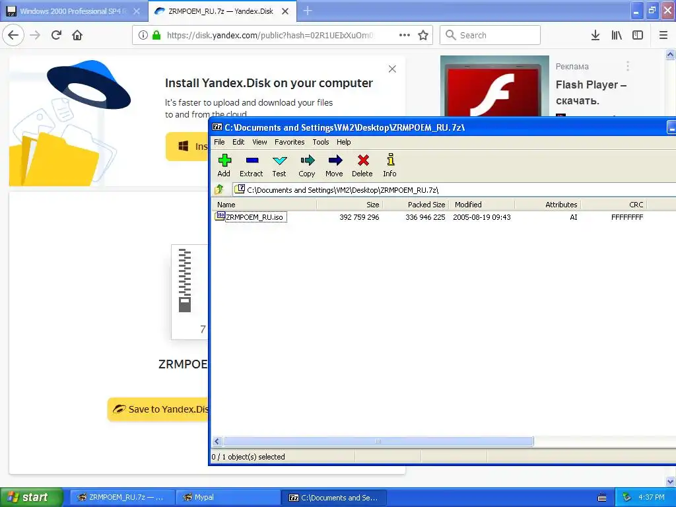Switch to ZRMPOEM_RU.7z taskbar button
Viewport: 676px width, 507px height.
122,497
